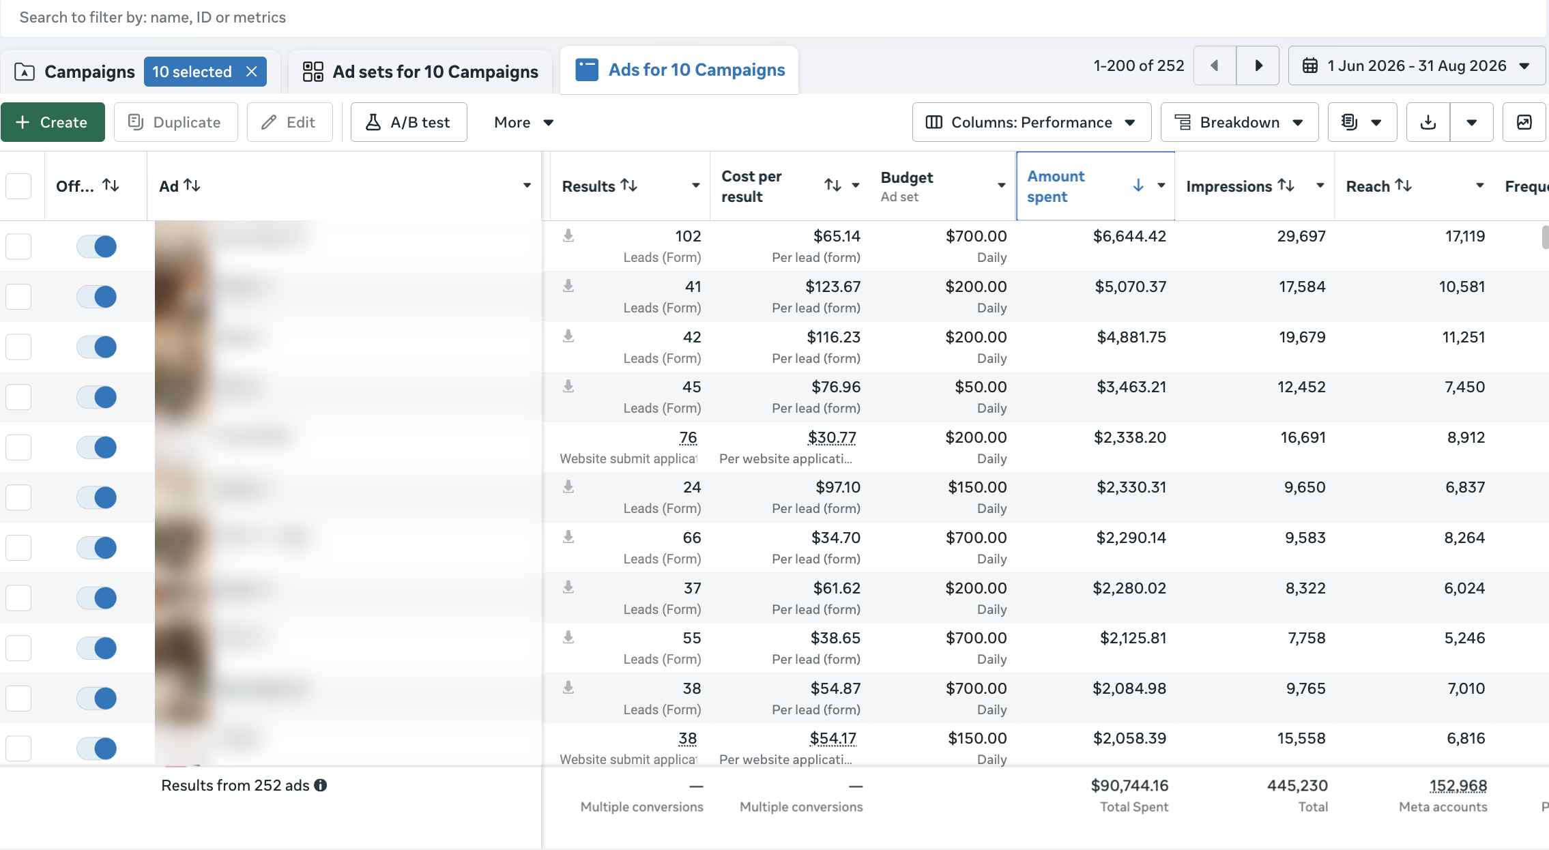Click the charts view icon button
The image size is (1549, 850).
pyautogui.click(x=1524, y=122)
